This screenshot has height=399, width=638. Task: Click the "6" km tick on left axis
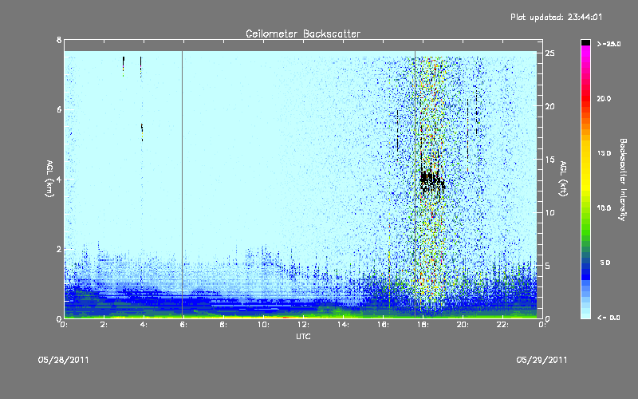coord(59,109)
